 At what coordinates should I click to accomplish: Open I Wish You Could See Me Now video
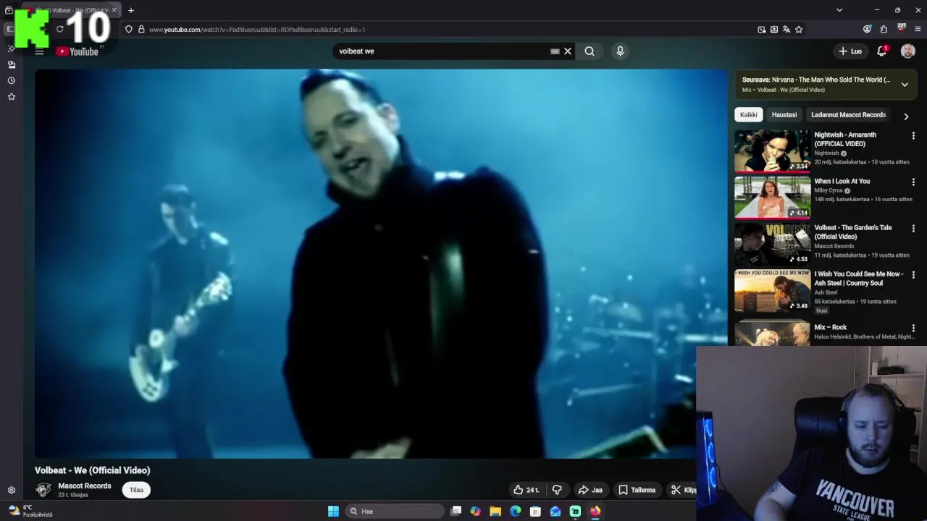pyautogui.click(x=772, y=291)
